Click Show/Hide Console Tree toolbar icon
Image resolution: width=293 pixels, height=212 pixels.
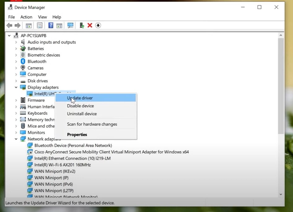pyautogui.click(x=28, y=25)
